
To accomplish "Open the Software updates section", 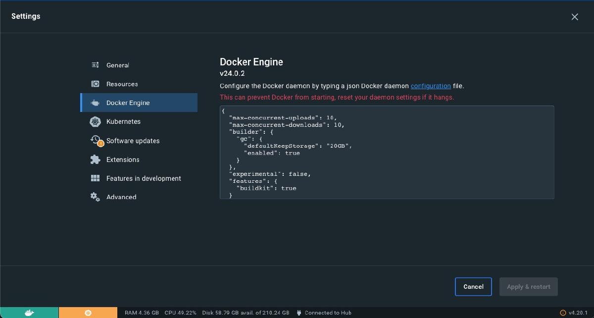I will pos(133,140).
